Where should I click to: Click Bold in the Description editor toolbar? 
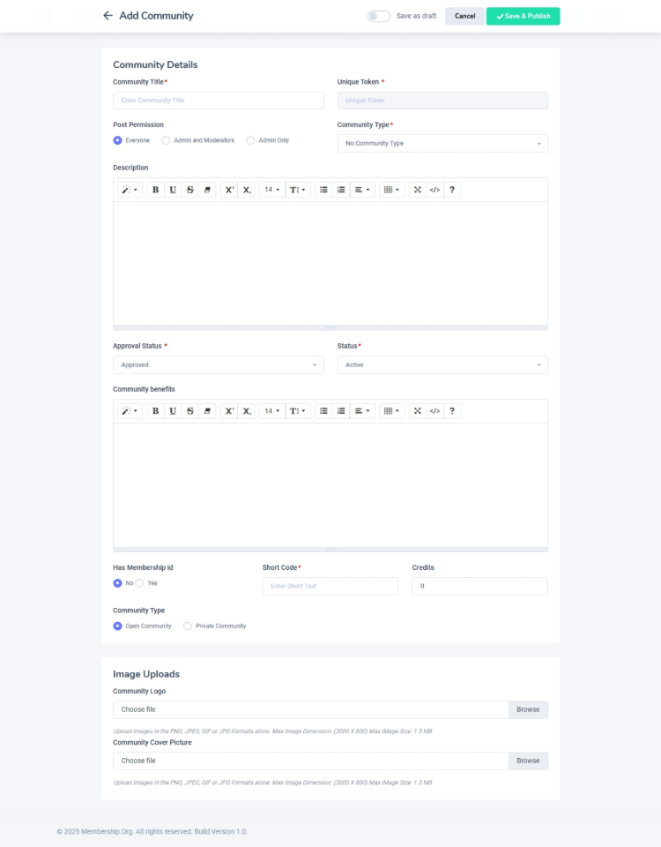pyautogui.click(x=156, y=190)
